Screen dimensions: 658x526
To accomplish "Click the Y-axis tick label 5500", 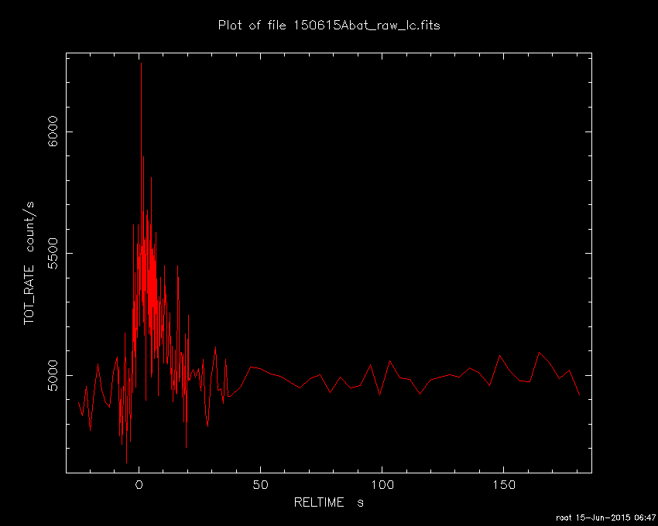I will [x=53, y=253].
